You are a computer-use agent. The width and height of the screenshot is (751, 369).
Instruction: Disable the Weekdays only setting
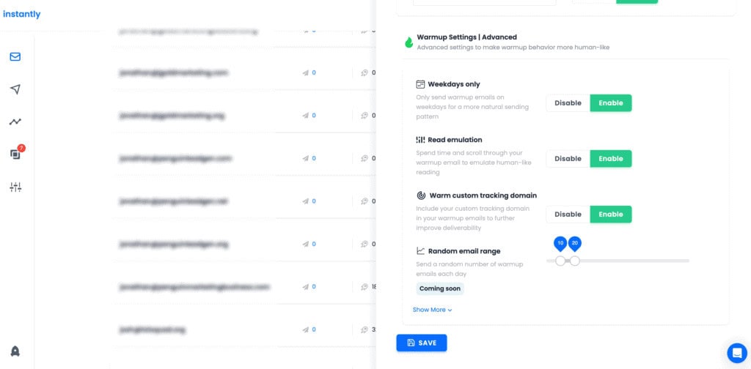point(568,103)
